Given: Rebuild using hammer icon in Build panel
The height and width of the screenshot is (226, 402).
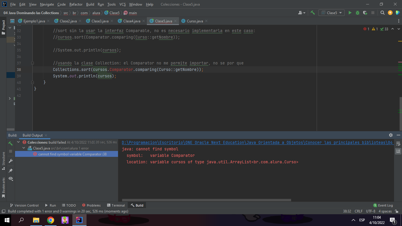Looking at the screenshot, I should [11, 143].
